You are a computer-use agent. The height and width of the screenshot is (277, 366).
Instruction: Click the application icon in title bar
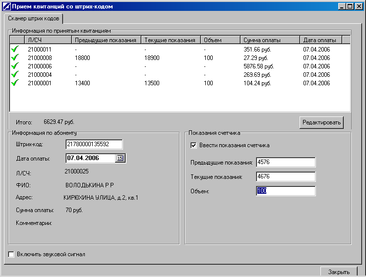pos(6,6)
